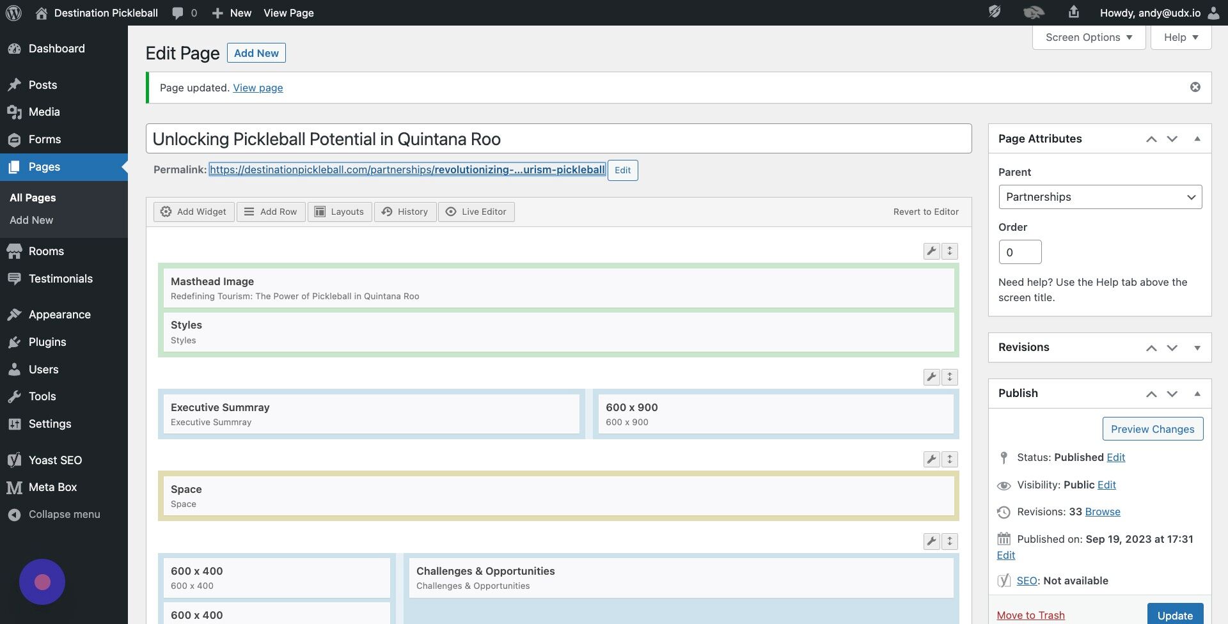Collapse the admin sidebar menu
1228x624 pixels.
click(64, 514)
